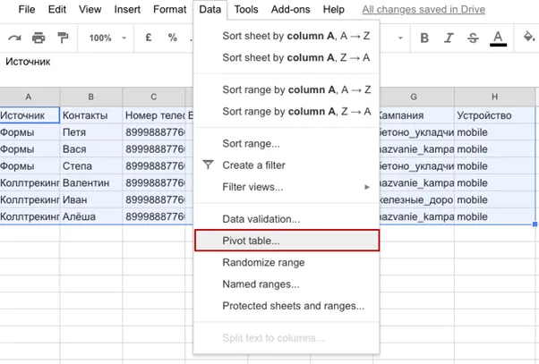539x364 pixels.
Task: Select column C header
Action: [x=154, y=97]
